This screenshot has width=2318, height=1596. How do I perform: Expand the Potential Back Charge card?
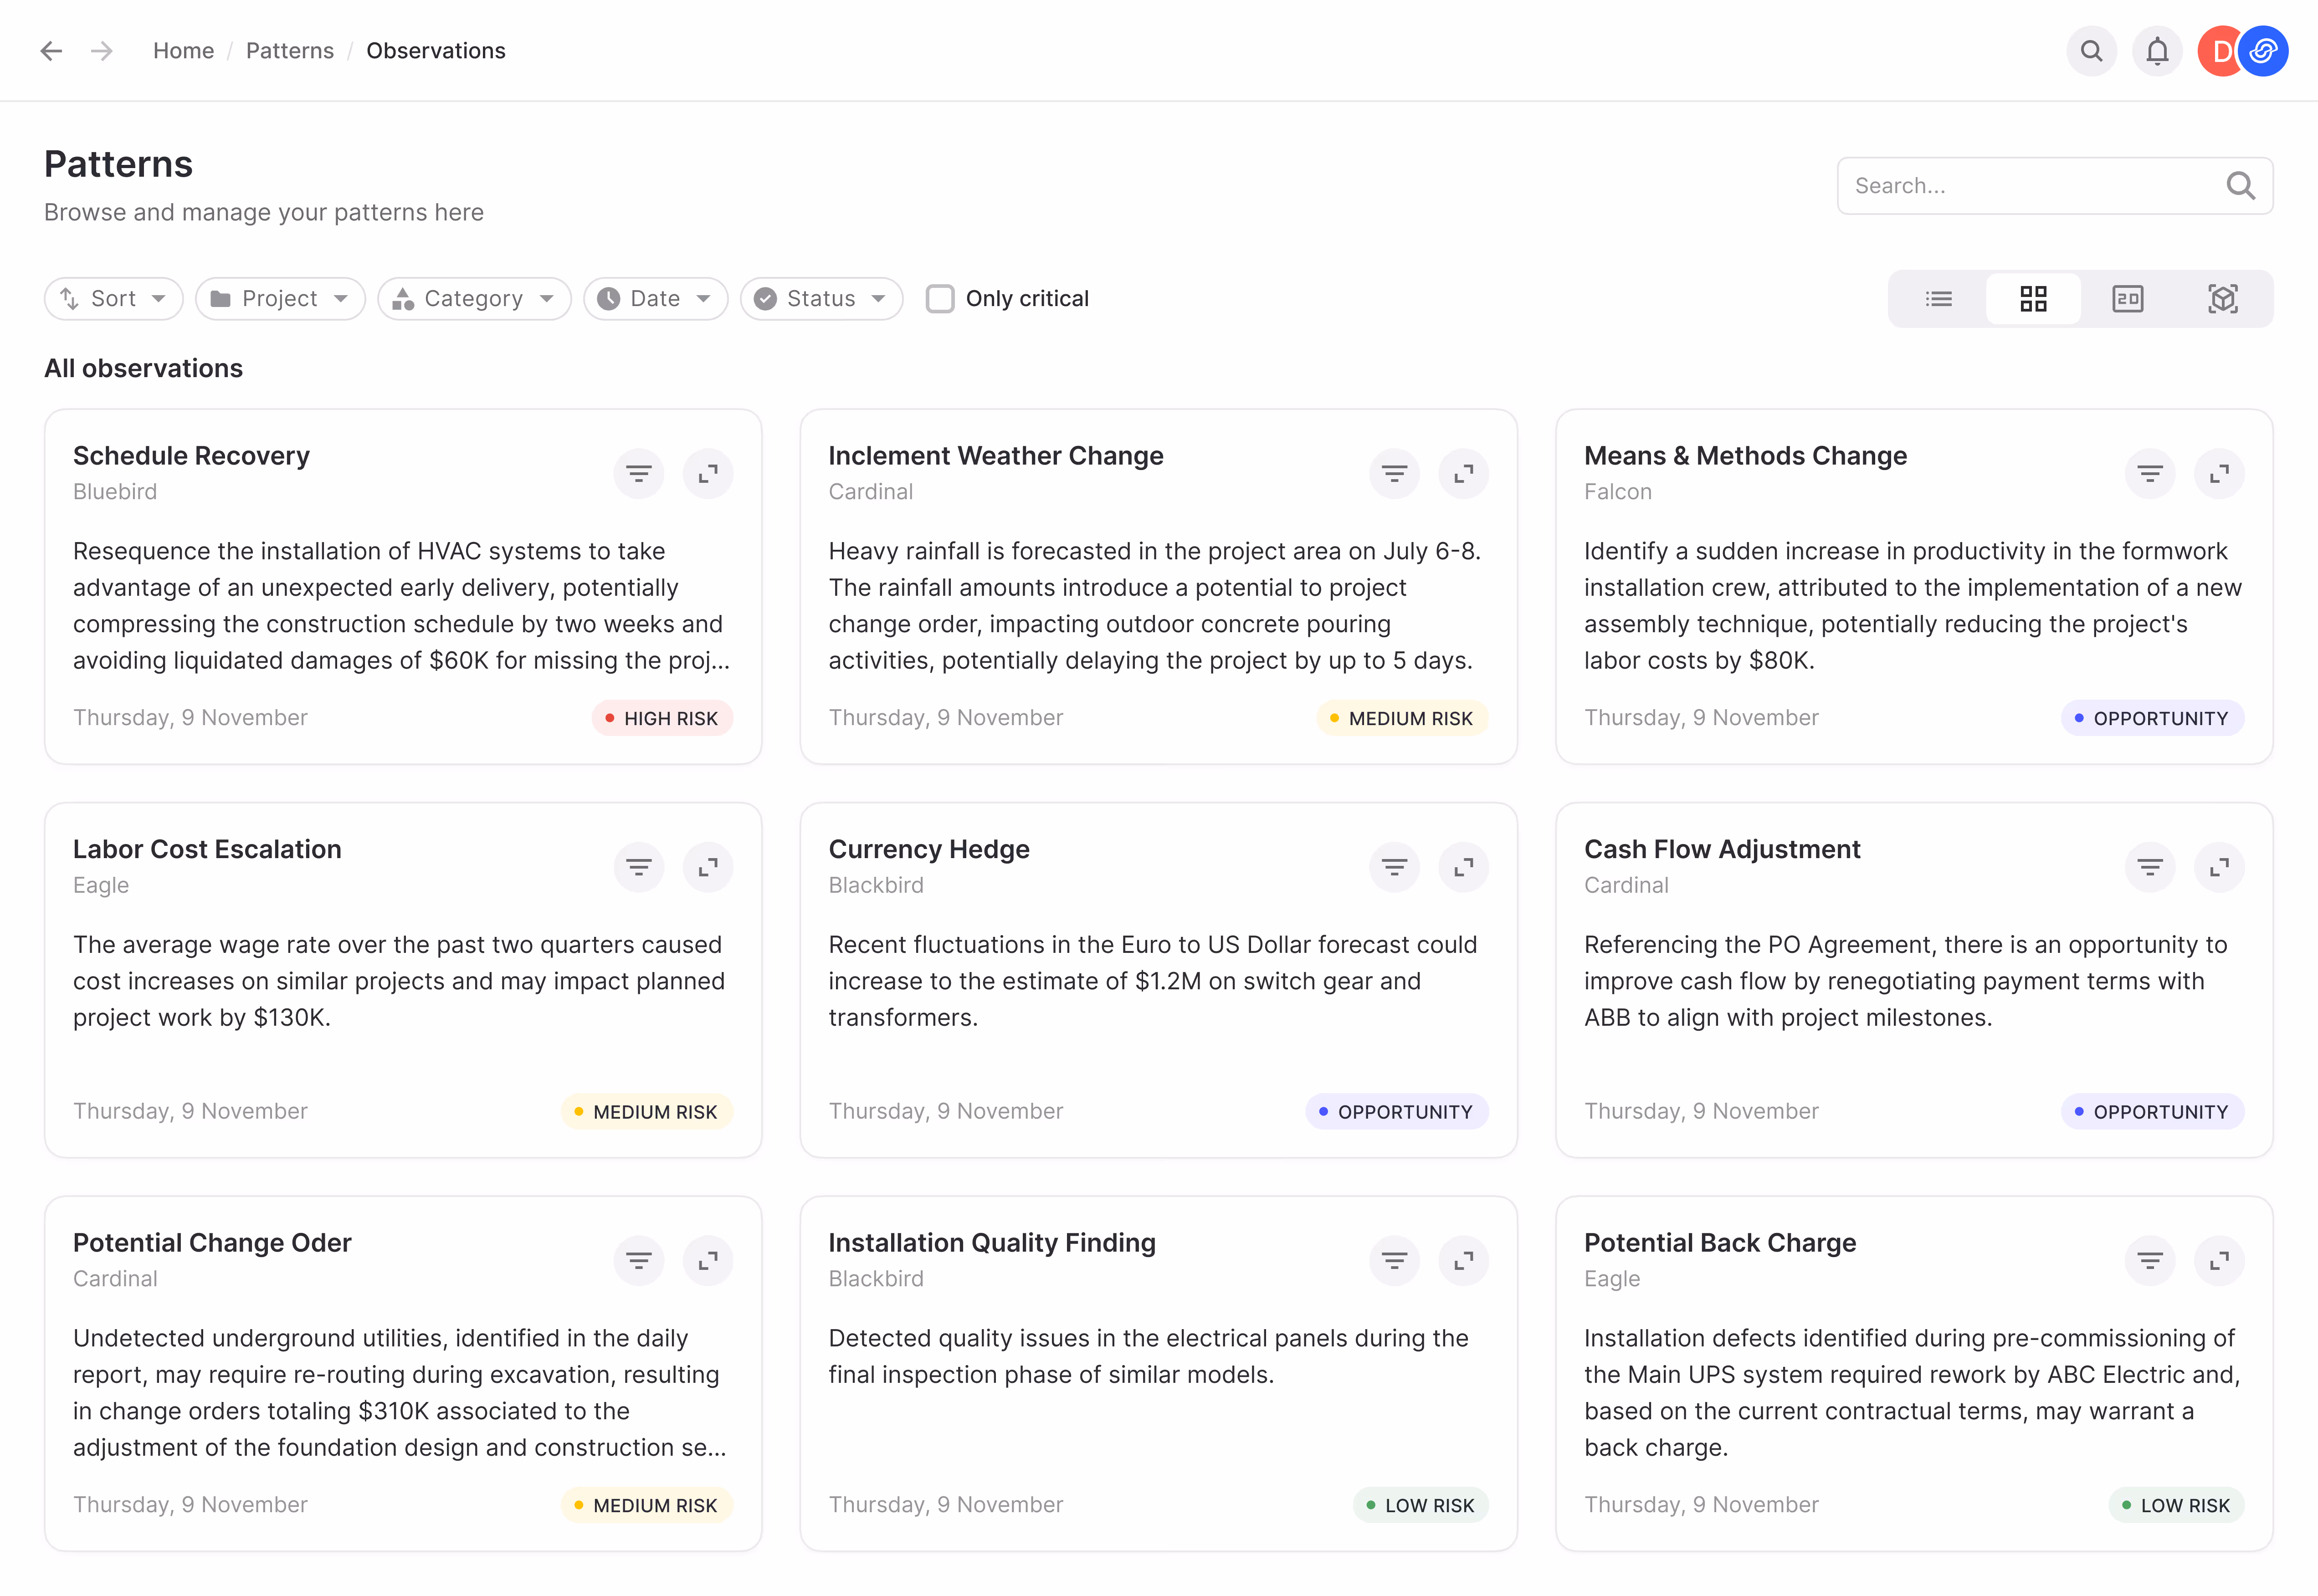[x=2219, y=1261]
